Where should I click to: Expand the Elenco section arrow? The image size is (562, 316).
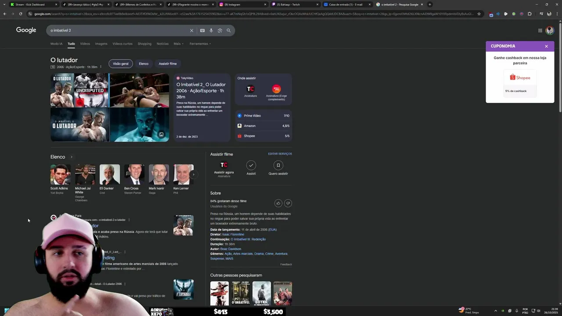coord(72,157)
